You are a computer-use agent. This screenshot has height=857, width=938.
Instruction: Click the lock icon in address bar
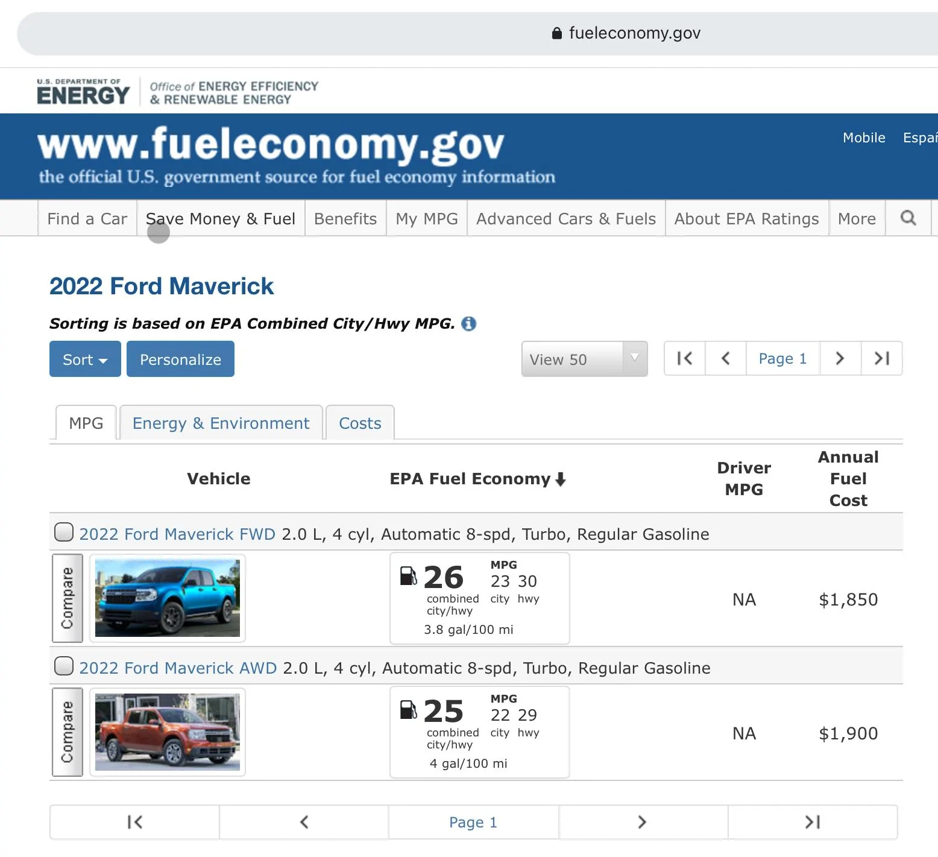click(x=557, y=33)
